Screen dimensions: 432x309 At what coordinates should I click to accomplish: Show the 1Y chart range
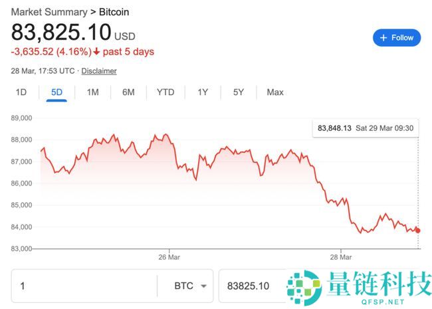203,92
